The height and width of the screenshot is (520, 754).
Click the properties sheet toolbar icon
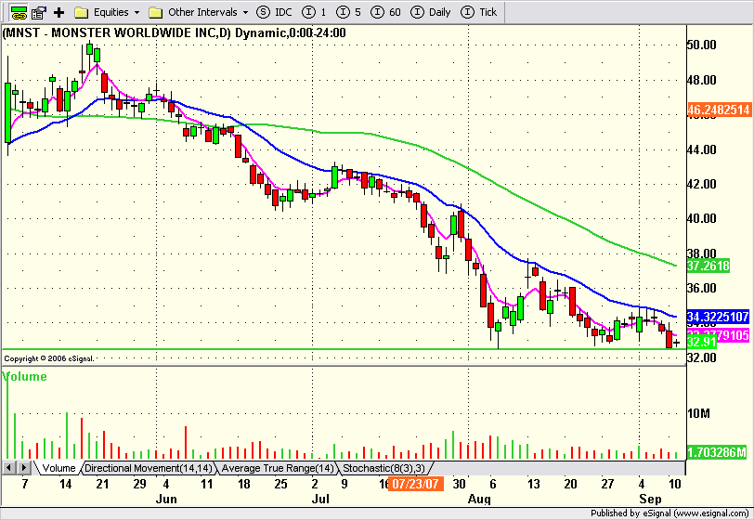click(39, 12)
